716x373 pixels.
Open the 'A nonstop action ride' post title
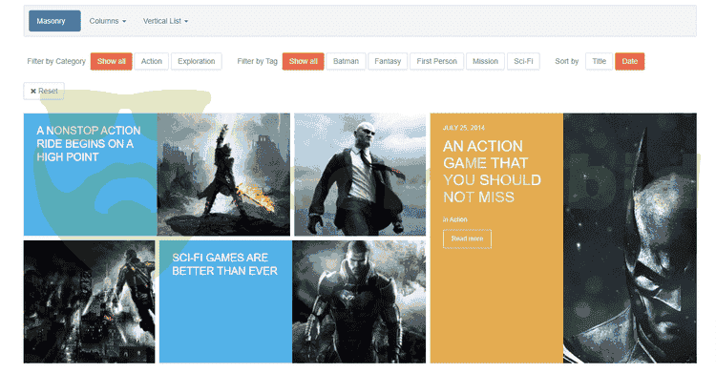[x=88, y=144]
